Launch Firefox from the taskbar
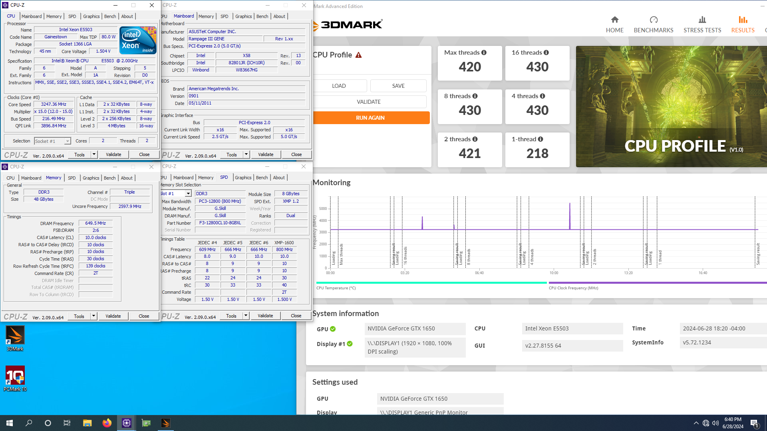Image resolution: width=767 pixels, height=431 pixels. [107, 423]
